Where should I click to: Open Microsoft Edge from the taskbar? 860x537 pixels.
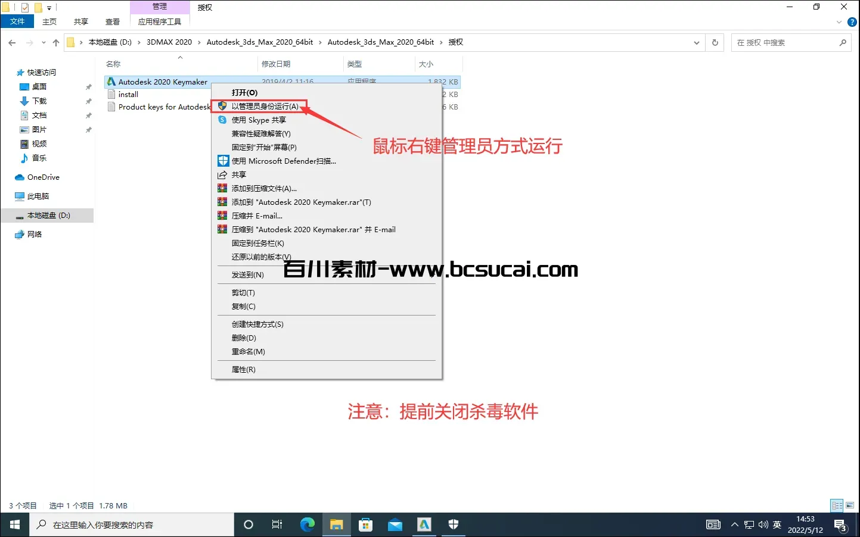click(308, 524)
